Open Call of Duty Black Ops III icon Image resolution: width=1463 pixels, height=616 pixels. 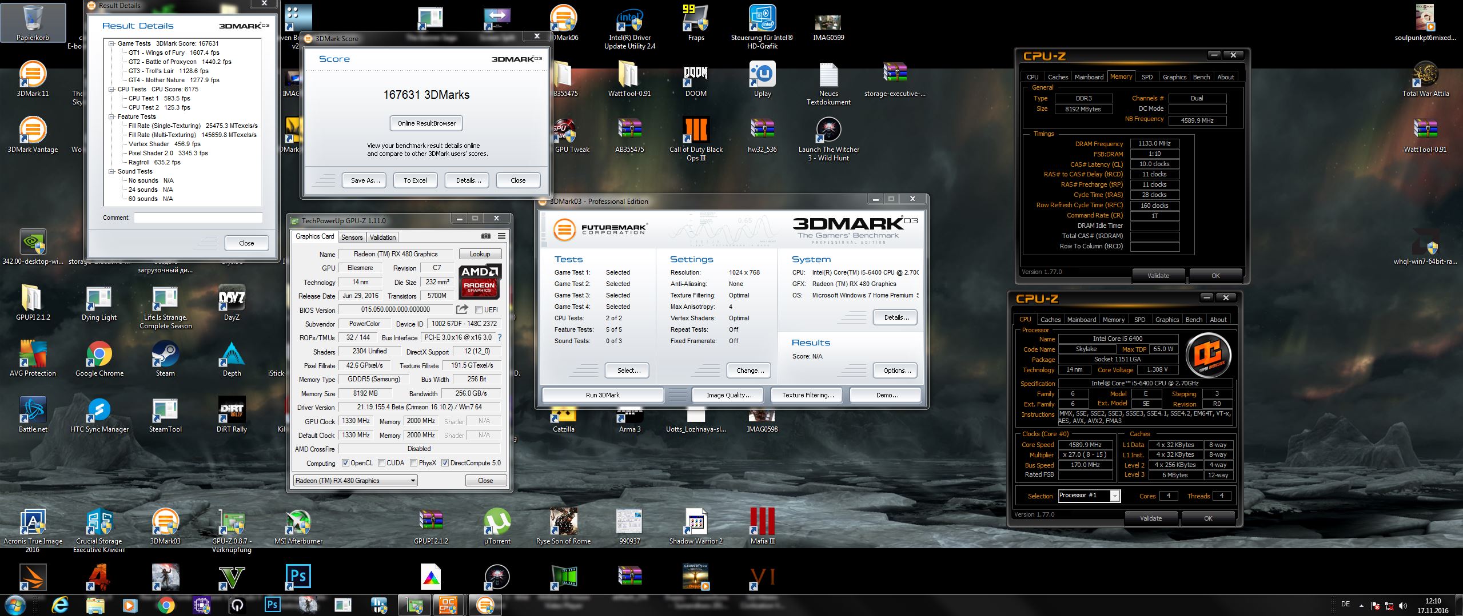[696, 139]
